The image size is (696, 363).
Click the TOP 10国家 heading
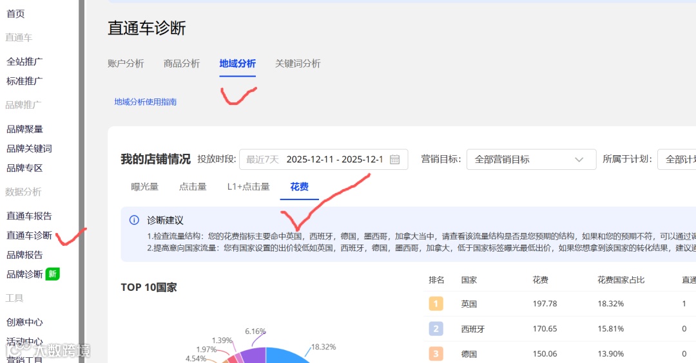(149, 287)
